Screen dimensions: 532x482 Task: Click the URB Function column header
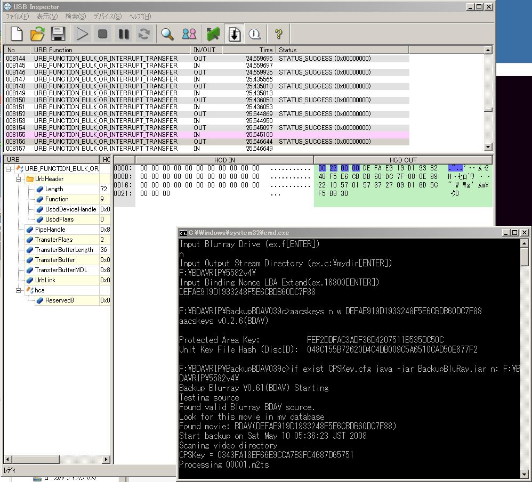click(x=110, y=50)
